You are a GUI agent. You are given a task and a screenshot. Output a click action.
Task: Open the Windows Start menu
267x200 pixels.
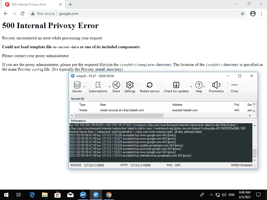pyautogui.click(x=6, y=195)
